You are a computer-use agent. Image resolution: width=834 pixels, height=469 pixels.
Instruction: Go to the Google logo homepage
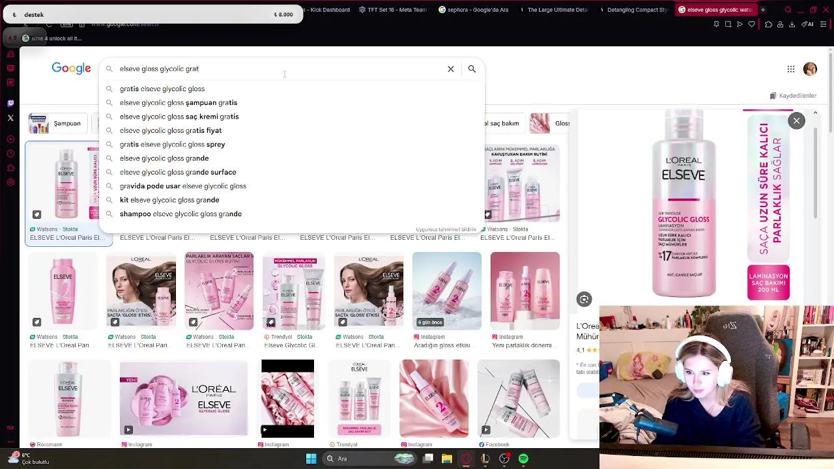(x=71, y=68)
